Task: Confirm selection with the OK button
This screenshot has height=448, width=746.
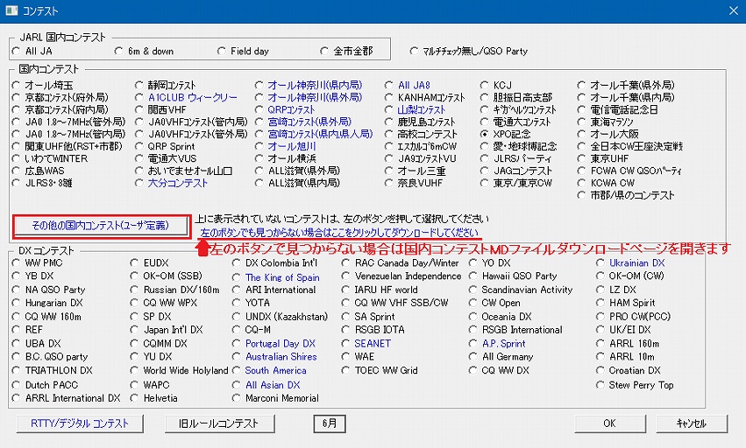Action: [609, 423]
